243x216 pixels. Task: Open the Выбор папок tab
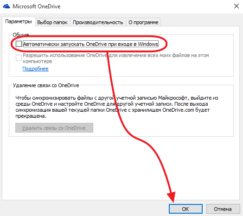(x=52, y=22)
